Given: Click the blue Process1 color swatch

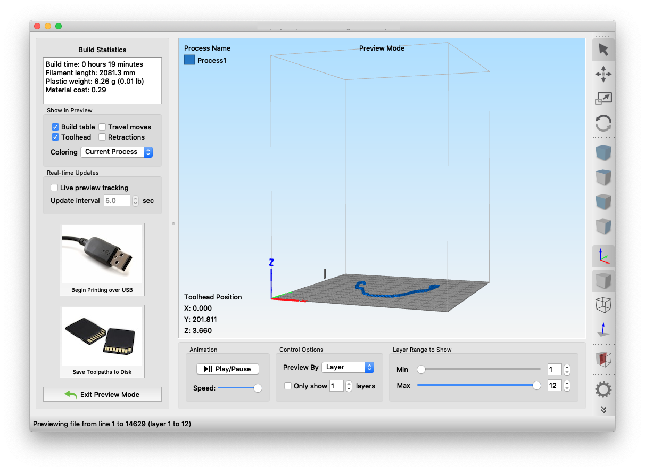Looking at the screenshot, I should [189, 60].
